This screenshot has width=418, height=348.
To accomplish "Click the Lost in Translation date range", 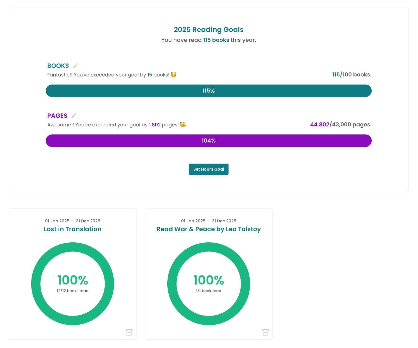I will click(73, 221).
